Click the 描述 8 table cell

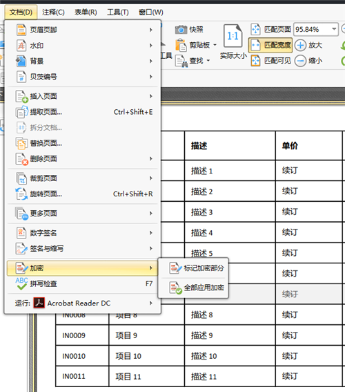point(230,315)
